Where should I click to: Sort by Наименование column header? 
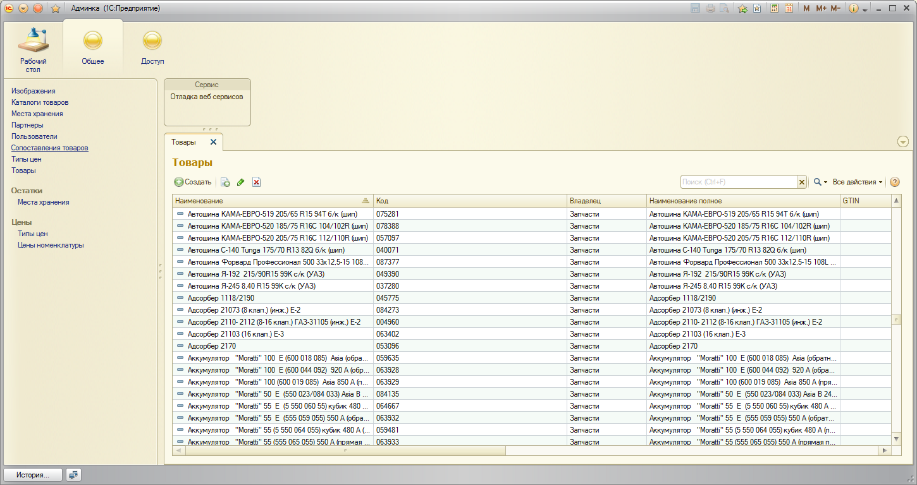(x=273, y=201)
